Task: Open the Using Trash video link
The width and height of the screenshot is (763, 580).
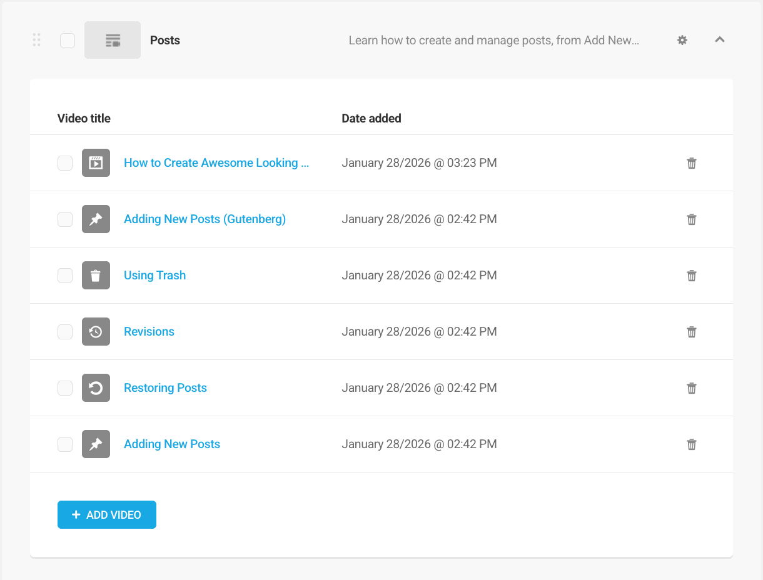Action: [154, 275]
